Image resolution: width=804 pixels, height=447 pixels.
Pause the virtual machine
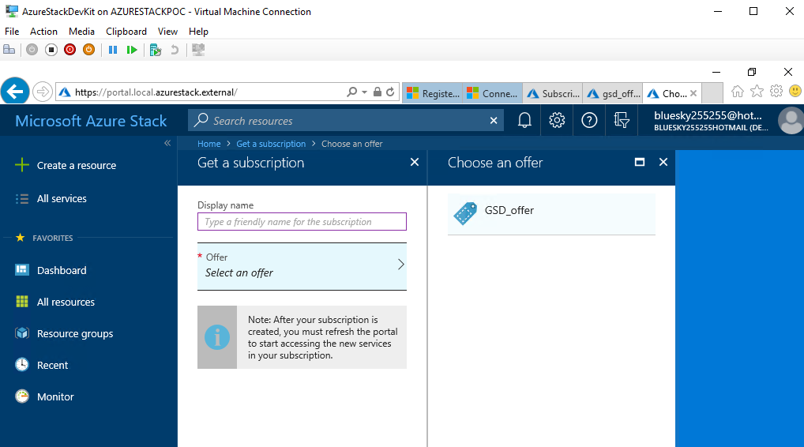[x=113, y=50]
